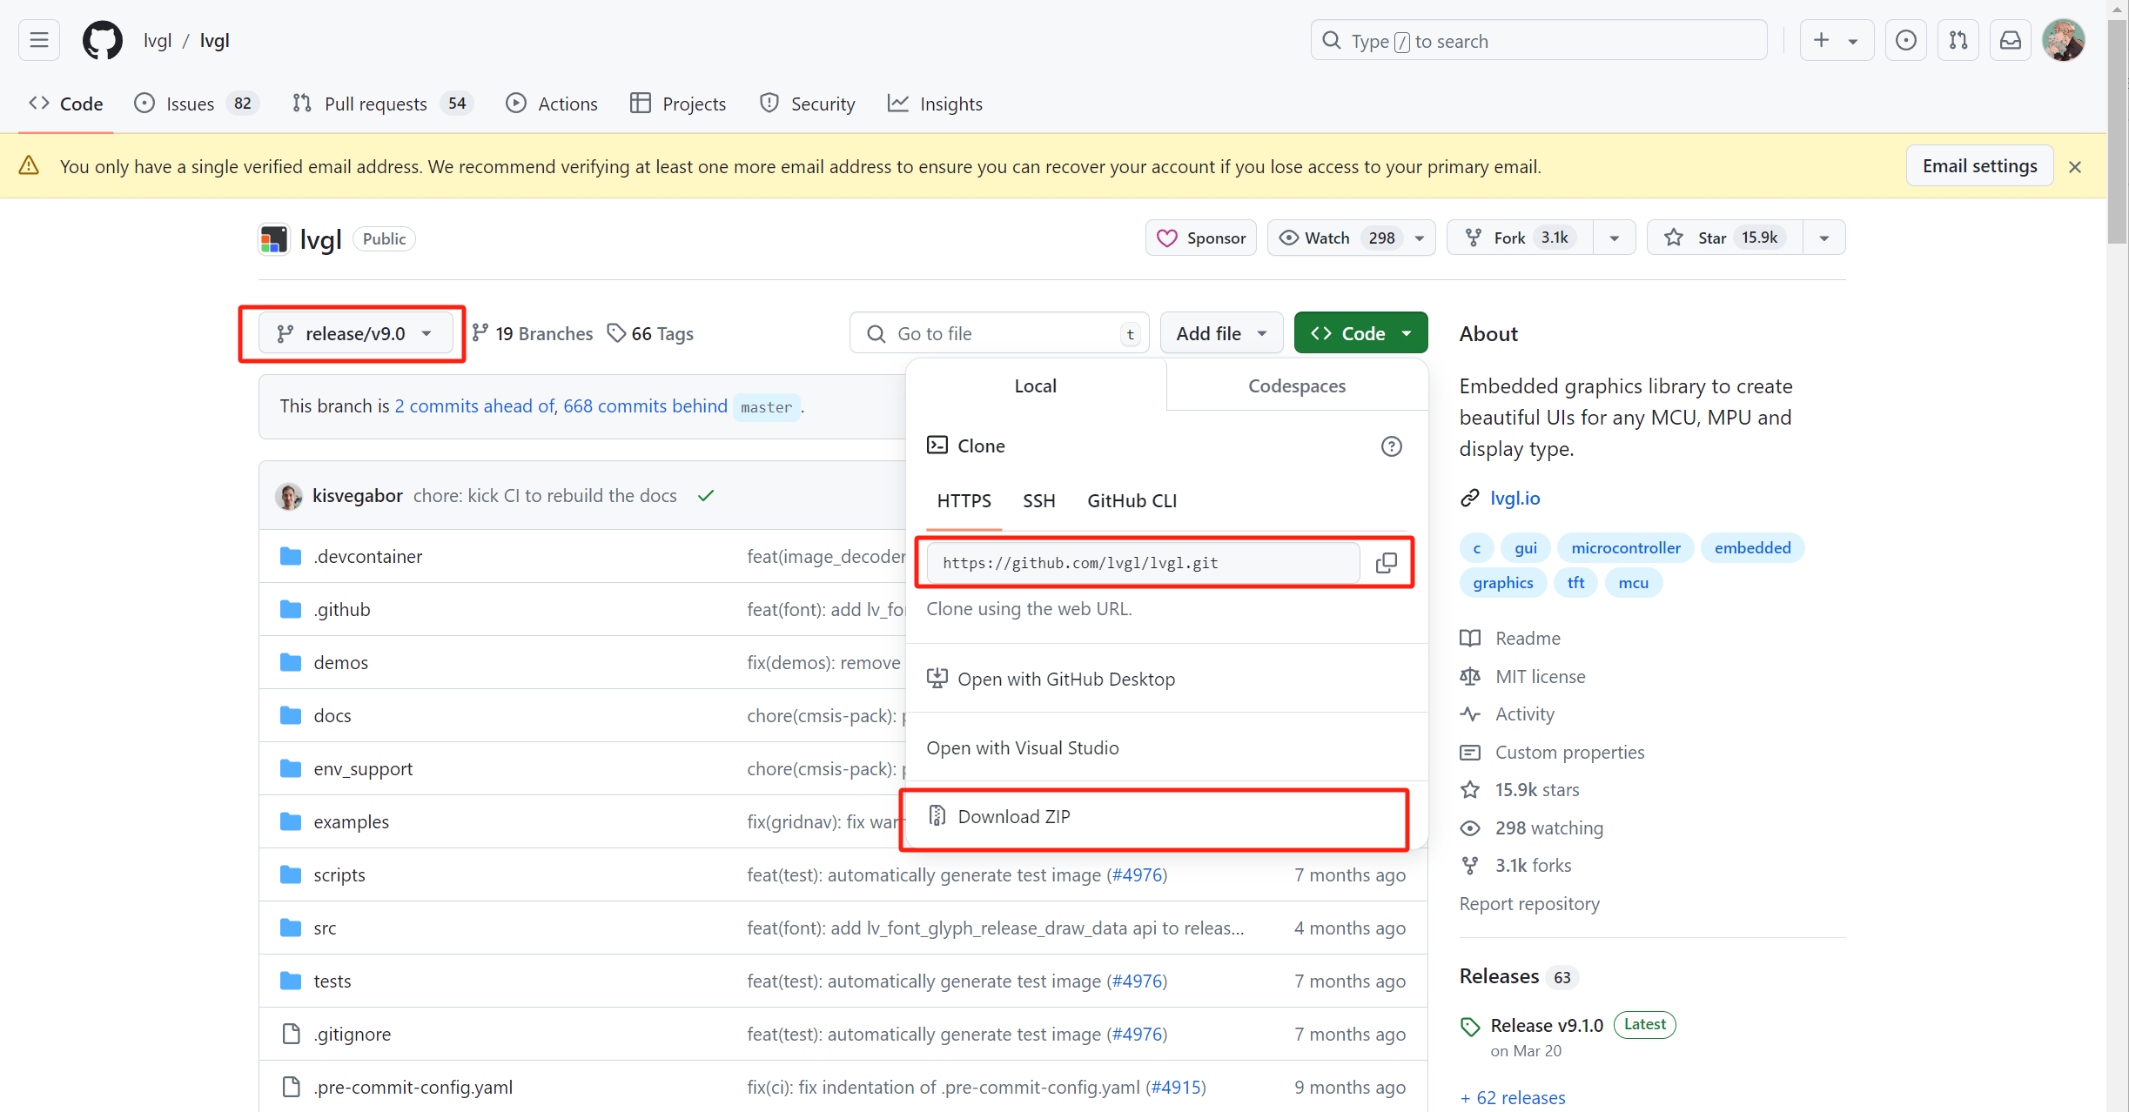Click the Email settings button

[x=1979, y=165]
